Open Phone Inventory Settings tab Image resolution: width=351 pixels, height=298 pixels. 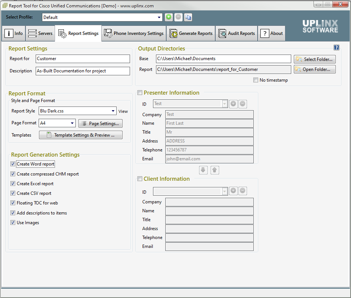(x=134, y=33)
